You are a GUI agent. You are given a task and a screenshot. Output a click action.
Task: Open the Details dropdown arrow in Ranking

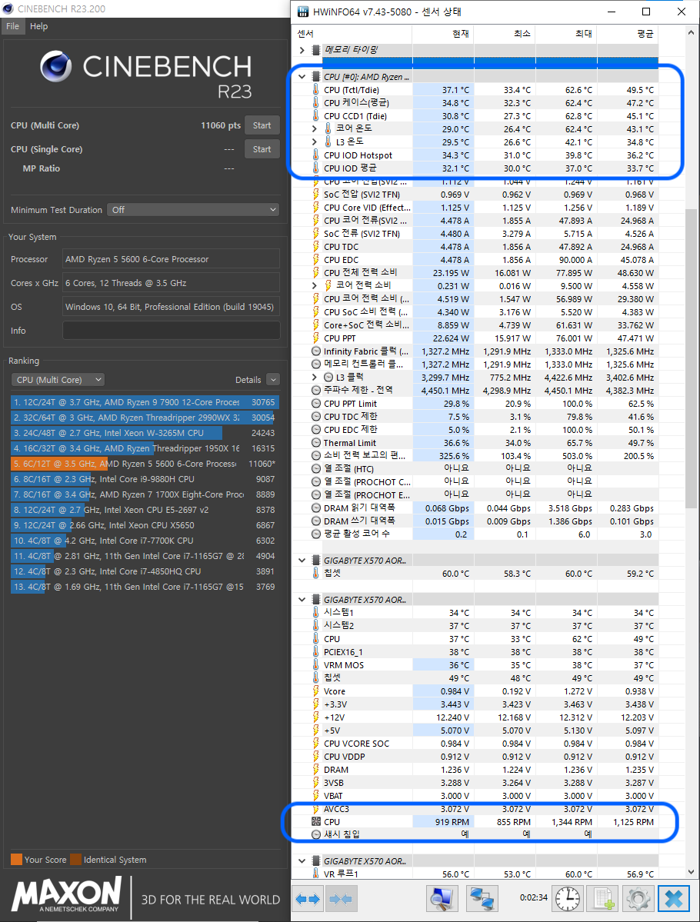[x=273, y=380]
